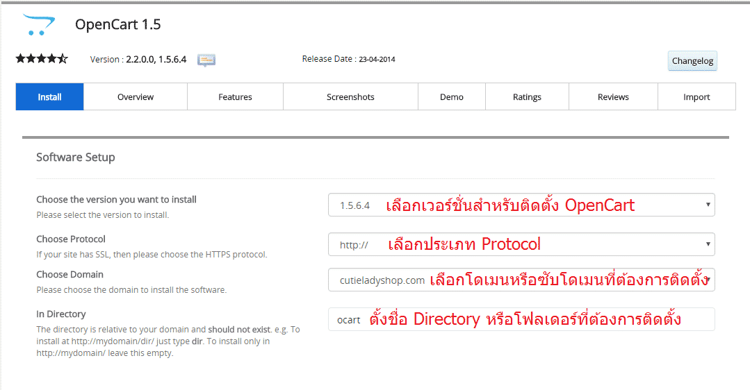Open the Changelog button
The height and width of the screenshot is (390, 750).
pos(692,60)
